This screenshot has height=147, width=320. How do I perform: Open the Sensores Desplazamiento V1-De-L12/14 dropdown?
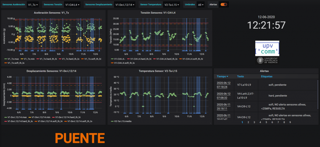[x=125, y=4]
